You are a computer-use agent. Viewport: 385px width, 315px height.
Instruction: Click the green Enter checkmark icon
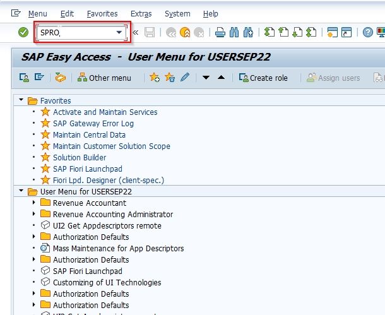tap(23, 32)
